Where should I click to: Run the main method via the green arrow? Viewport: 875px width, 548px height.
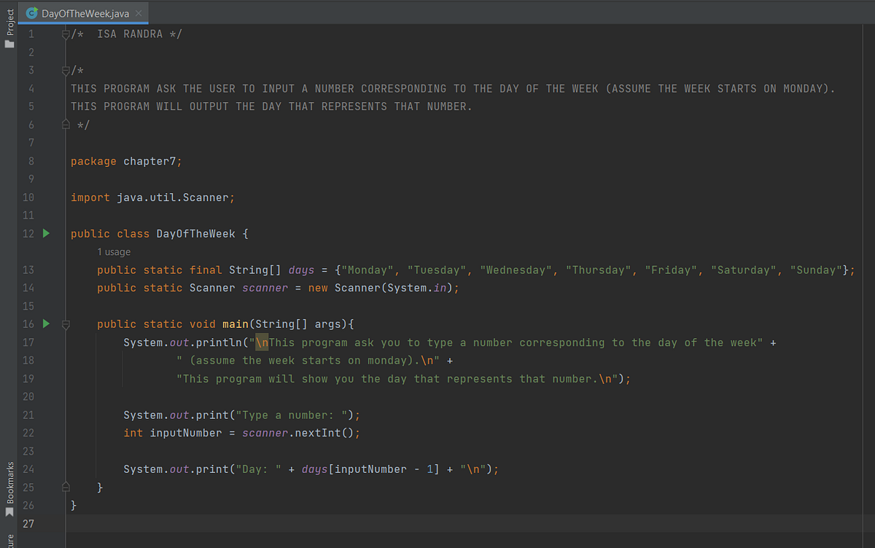45,324
